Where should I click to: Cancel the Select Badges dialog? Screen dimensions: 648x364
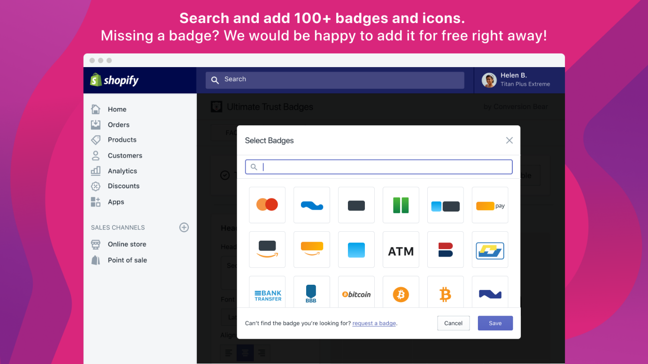(x=453, y=323)
